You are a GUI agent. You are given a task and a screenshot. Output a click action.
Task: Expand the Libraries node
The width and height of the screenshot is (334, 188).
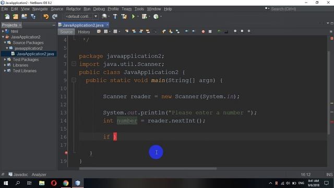5,65
